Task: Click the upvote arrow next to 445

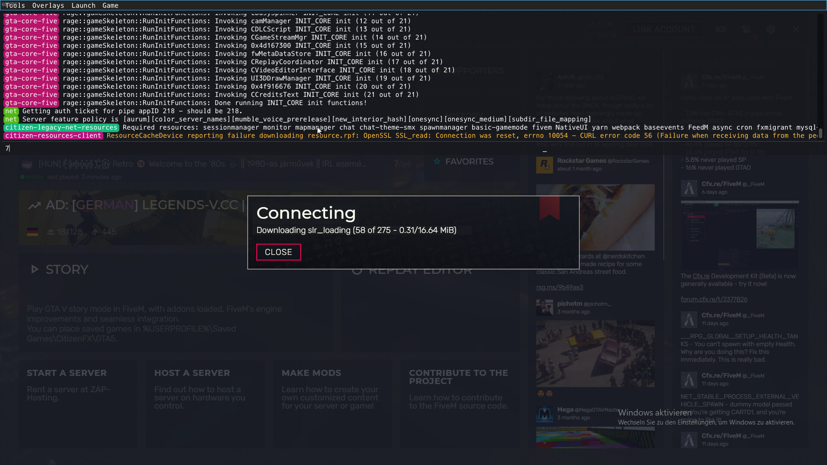Action: pyautogui.click(x=95, y=232)
